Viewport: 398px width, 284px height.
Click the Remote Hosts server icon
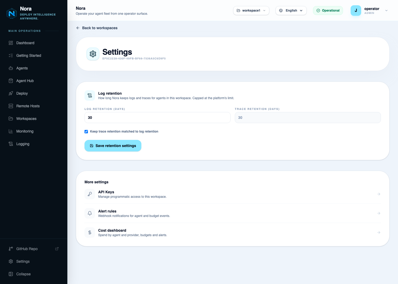[x=11, y=106]
